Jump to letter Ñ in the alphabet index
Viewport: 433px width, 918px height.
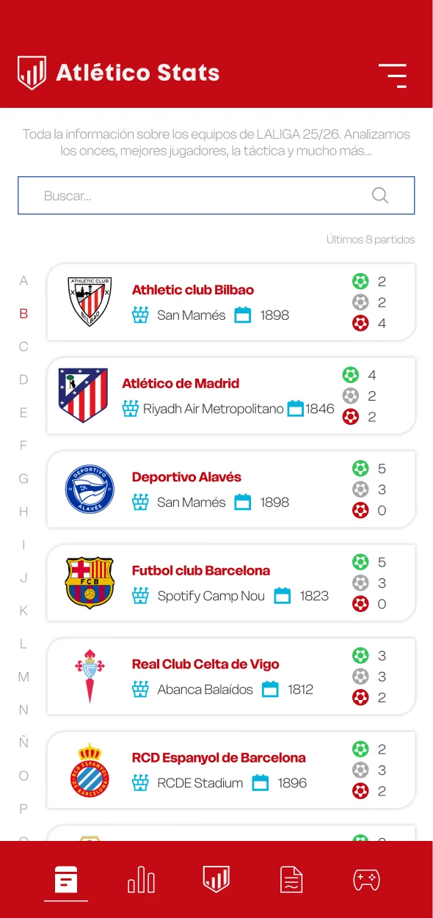coord(23,742)
